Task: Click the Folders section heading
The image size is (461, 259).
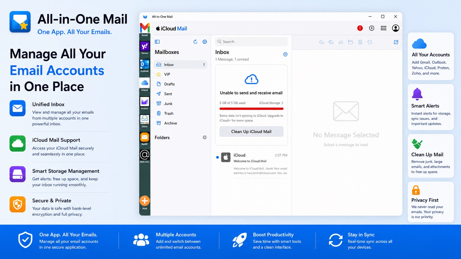Action: click(162, 138)
